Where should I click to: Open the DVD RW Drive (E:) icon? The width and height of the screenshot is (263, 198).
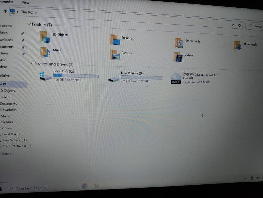(x=176, y=79)
